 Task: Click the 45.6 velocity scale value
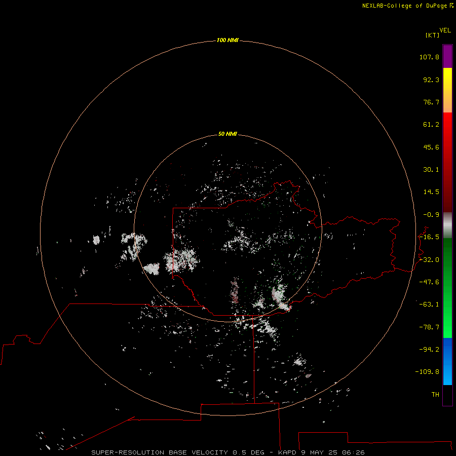pyautogui.click(x=431, y=147)
